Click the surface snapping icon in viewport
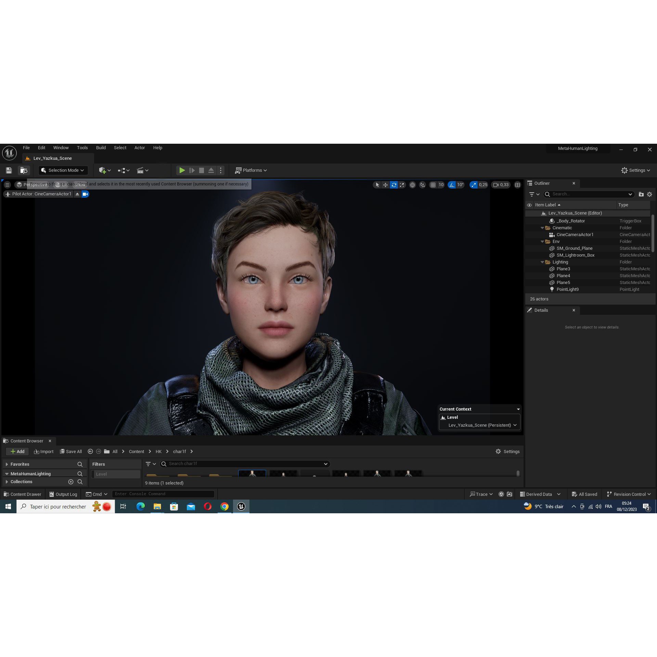 [x=423, y=185]
